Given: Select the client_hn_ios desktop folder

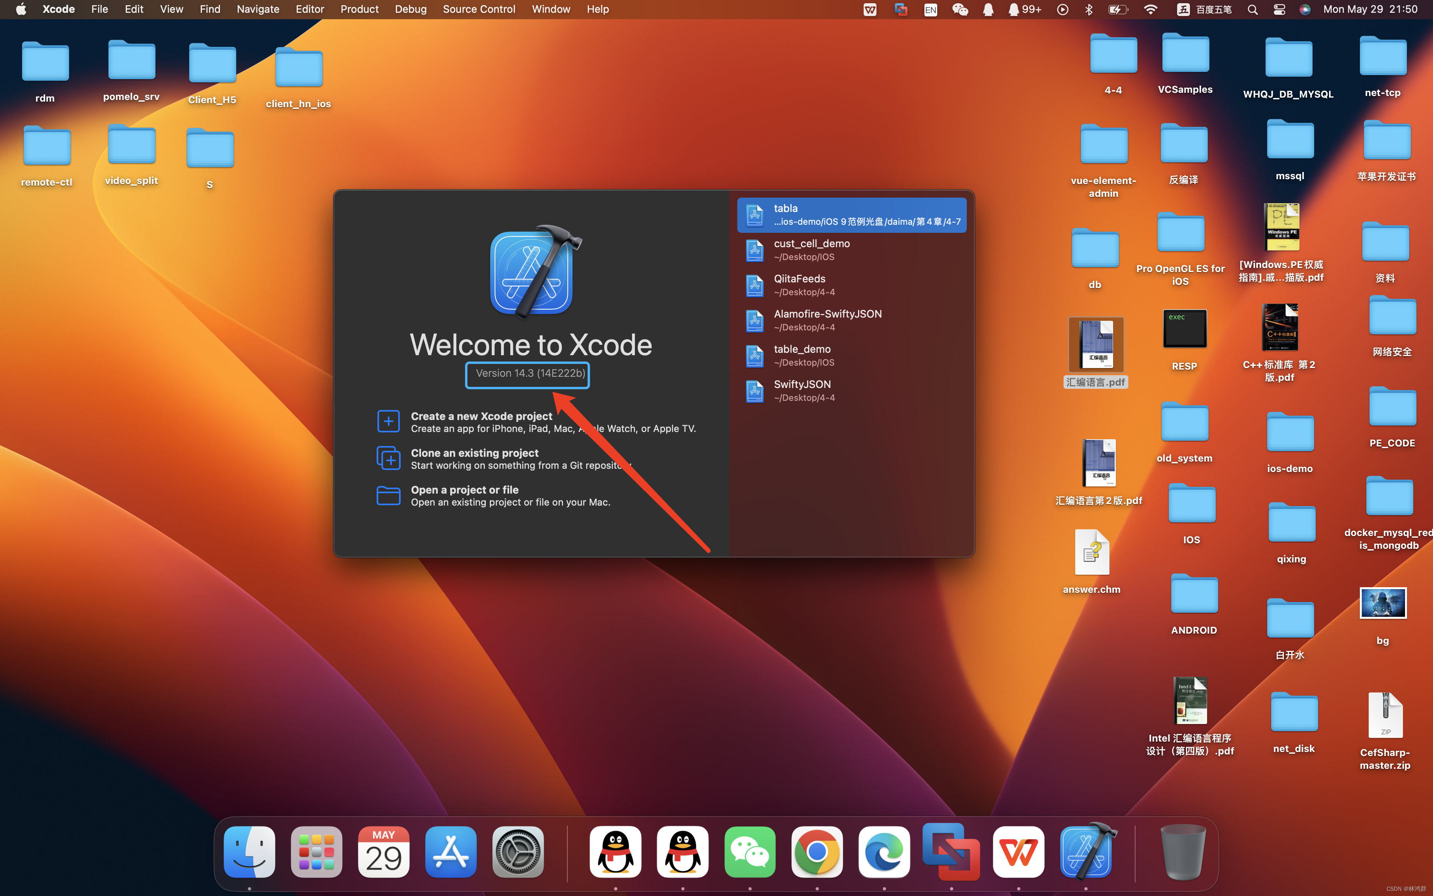Looking at the screenshot, I should pyautogui.click(x=298, y=77).
